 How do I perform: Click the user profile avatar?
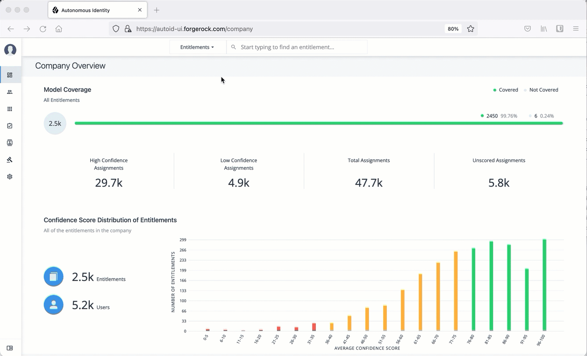point(10,50)
